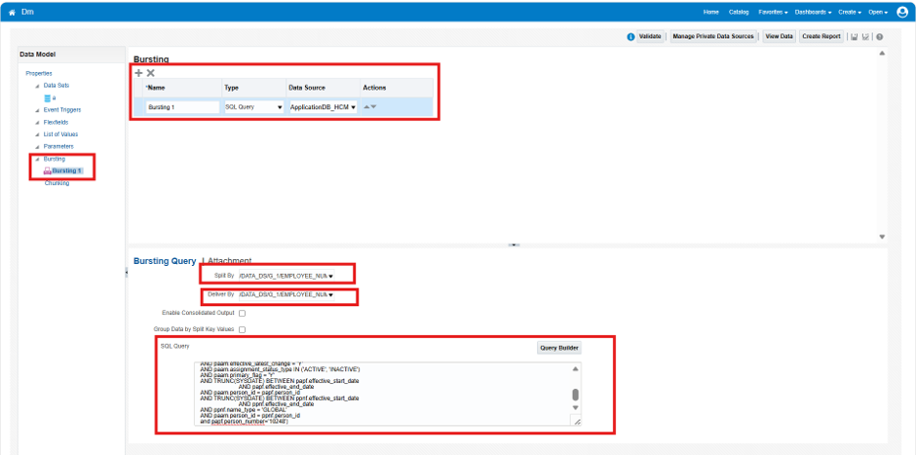Select Bursting parent node in tree
Screen dimensions: 916x455
(55, 159)
